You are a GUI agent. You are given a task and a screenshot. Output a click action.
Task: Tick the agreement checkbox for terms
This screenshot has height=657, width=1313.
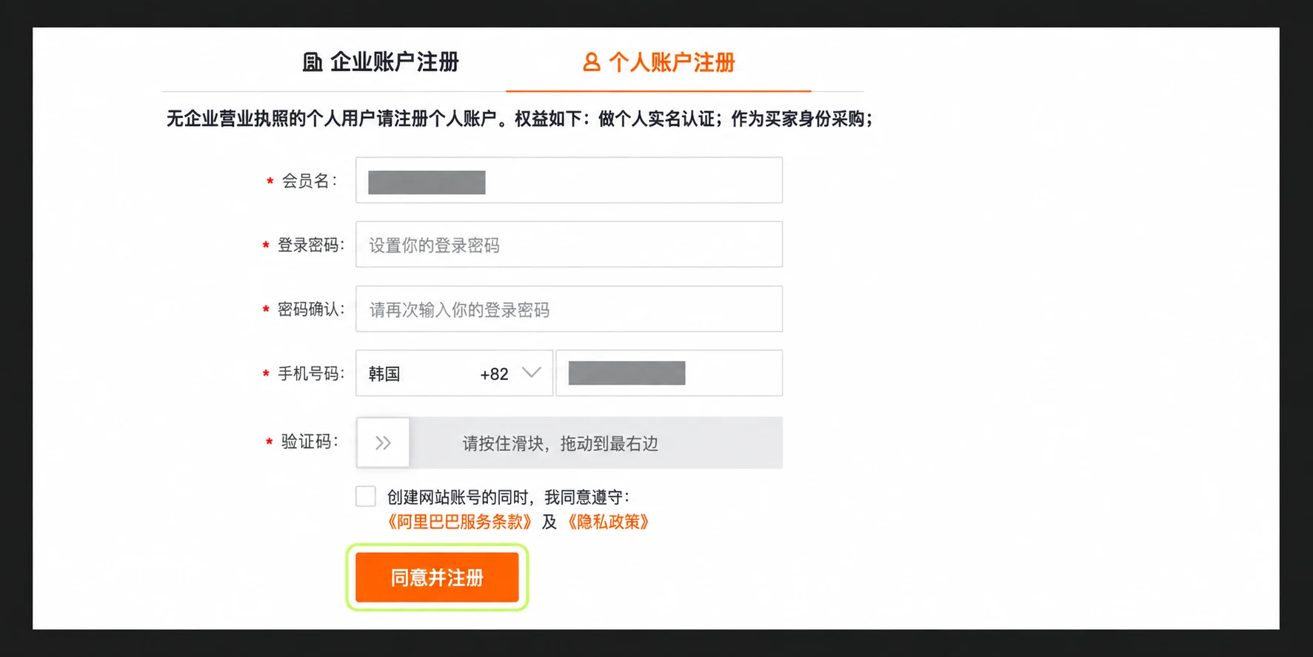(x=366, y=496)
